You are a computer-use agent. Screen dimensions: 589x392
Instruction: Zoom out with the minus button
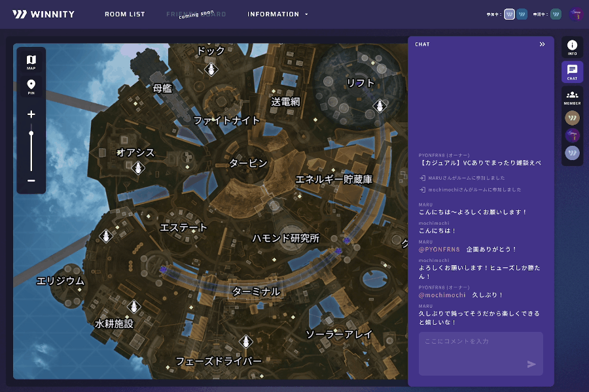31,181
